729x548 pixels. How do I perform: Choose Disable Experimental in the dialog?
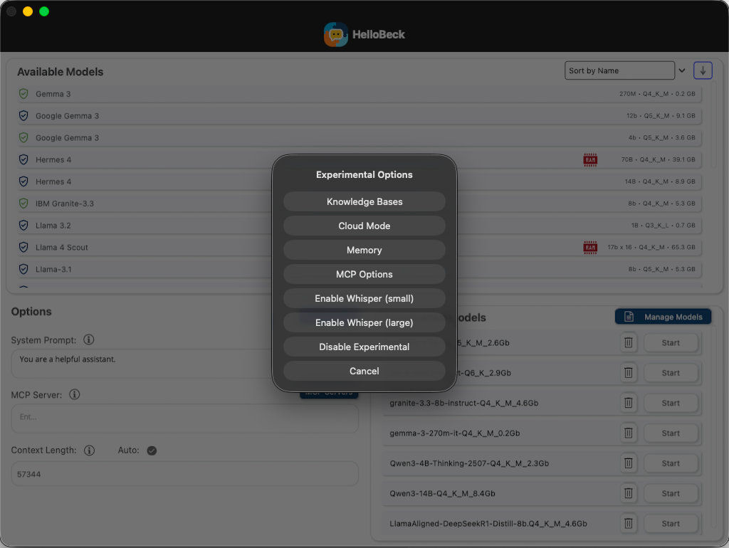click(x=364, y=347)
